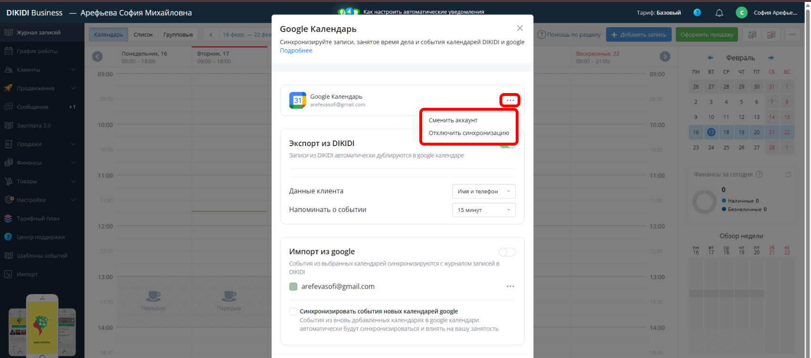Open three-dot menu beside arefevasofi@gmail.com calendar
Screen dimensions: 811x358
click(x=510, y=286)
